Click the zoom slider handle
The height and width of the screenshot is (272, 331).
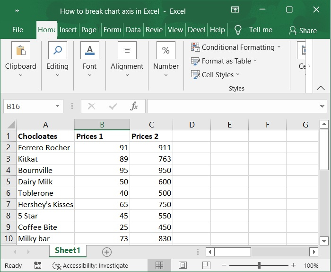pos(259,265)
